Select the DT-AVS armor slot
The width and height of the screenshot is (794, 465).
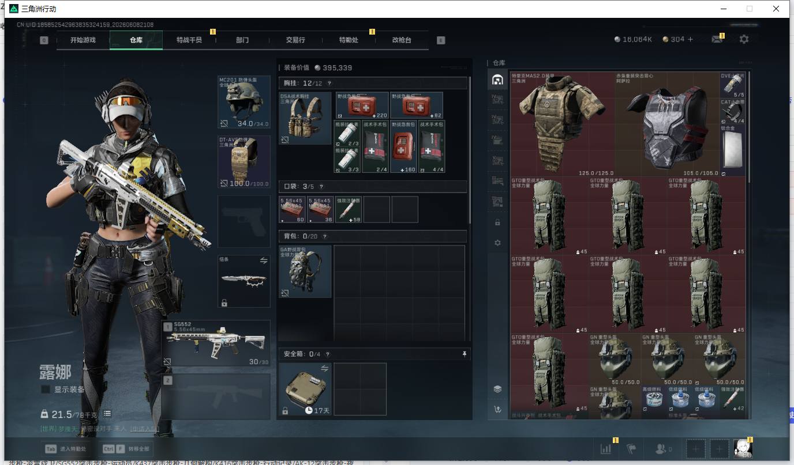click(x=244, y=162)
